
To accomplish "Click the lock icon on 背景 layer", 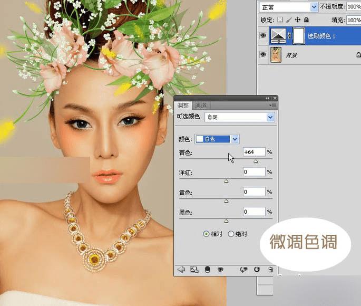I will tap(358, 55).
